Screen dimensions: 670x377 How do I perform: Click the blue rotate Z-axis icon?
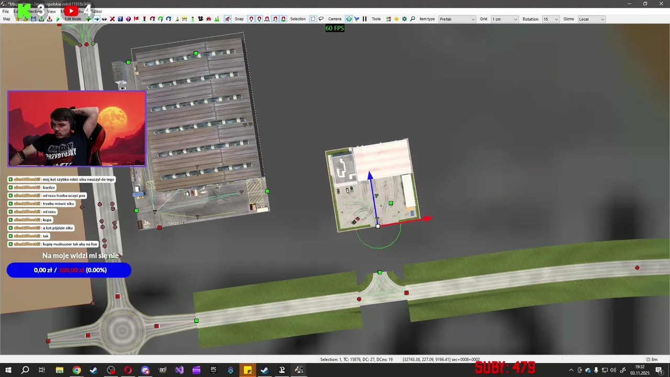pyautogui.click(x=169, y=19)
